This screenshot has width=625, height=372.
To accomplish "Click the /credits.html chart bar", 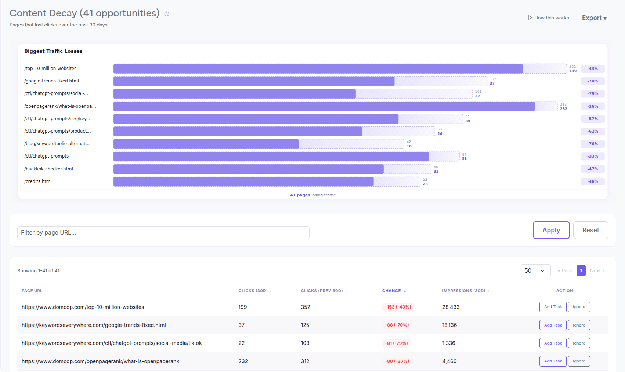I will [x=243, y=181].
